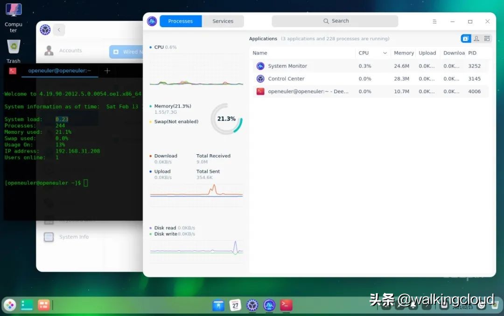Select the applications view toggle
Image resolution: width=504 pixels, height=316 pixels.
465,38
